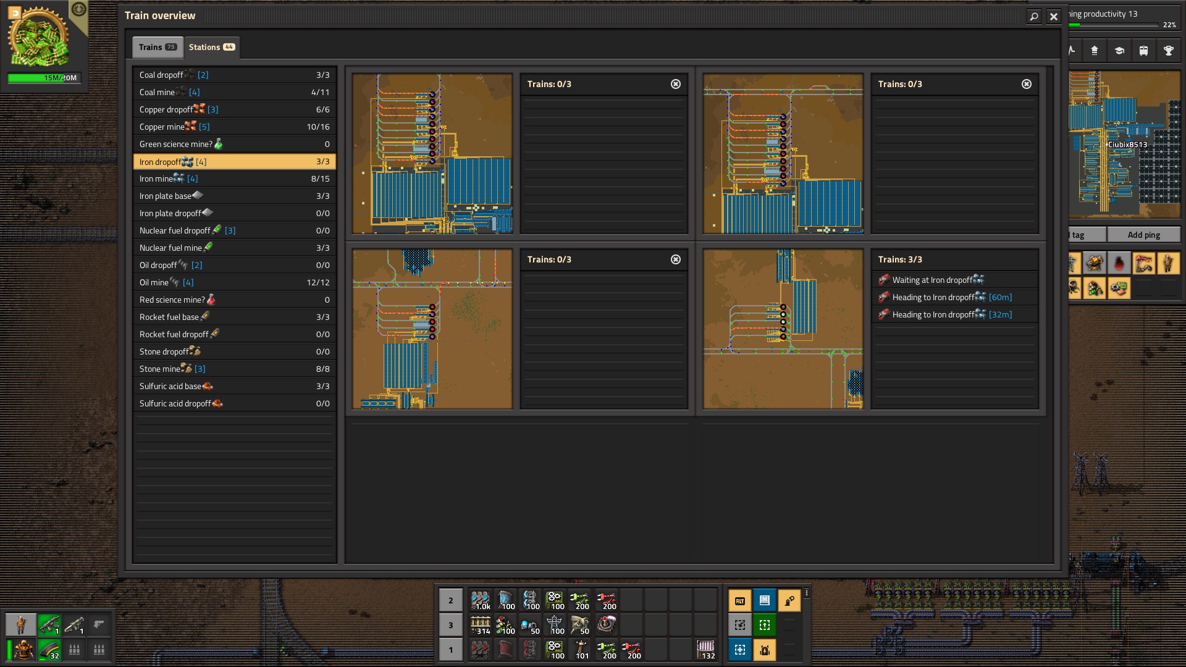The image size is (1186, 667).
Task: Click Waiting at Iron dropoff train entry
Action: click(955, 280)
